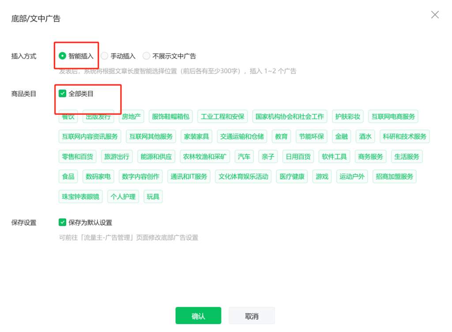Choose the 软件工具 category
The width and height of the screenshot is (452, 332).
(x=334, y=156)
